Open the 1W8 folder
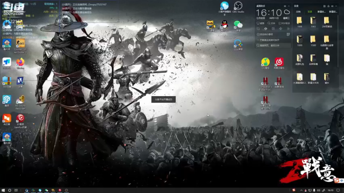The height and width of the screenshot is (193, 344). 299,21
